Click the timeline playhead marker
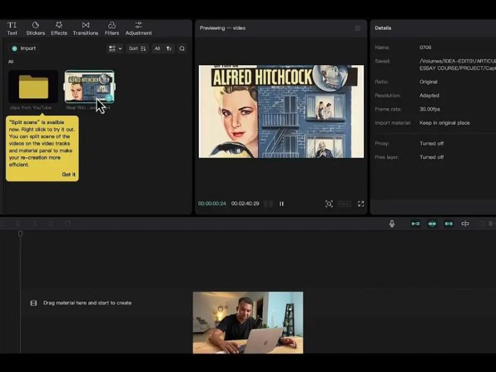Image resolution: width=496 pixels, height=372 pixels. (20, 234)
